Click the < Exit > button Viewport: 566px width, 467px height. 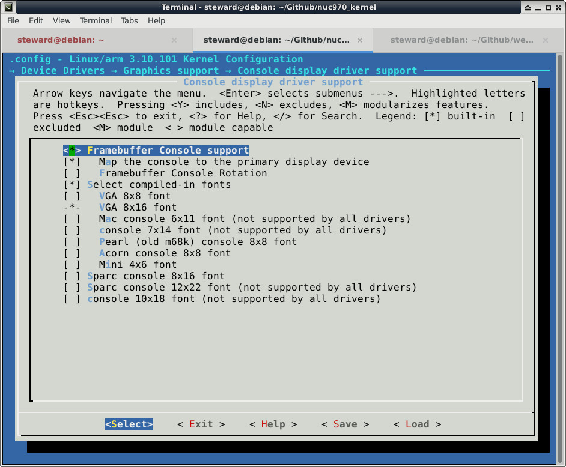click(x=201, y=424)
